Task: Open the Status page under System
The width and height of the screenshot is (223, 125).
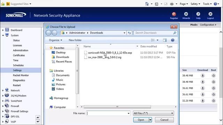Action: (16, 40)
